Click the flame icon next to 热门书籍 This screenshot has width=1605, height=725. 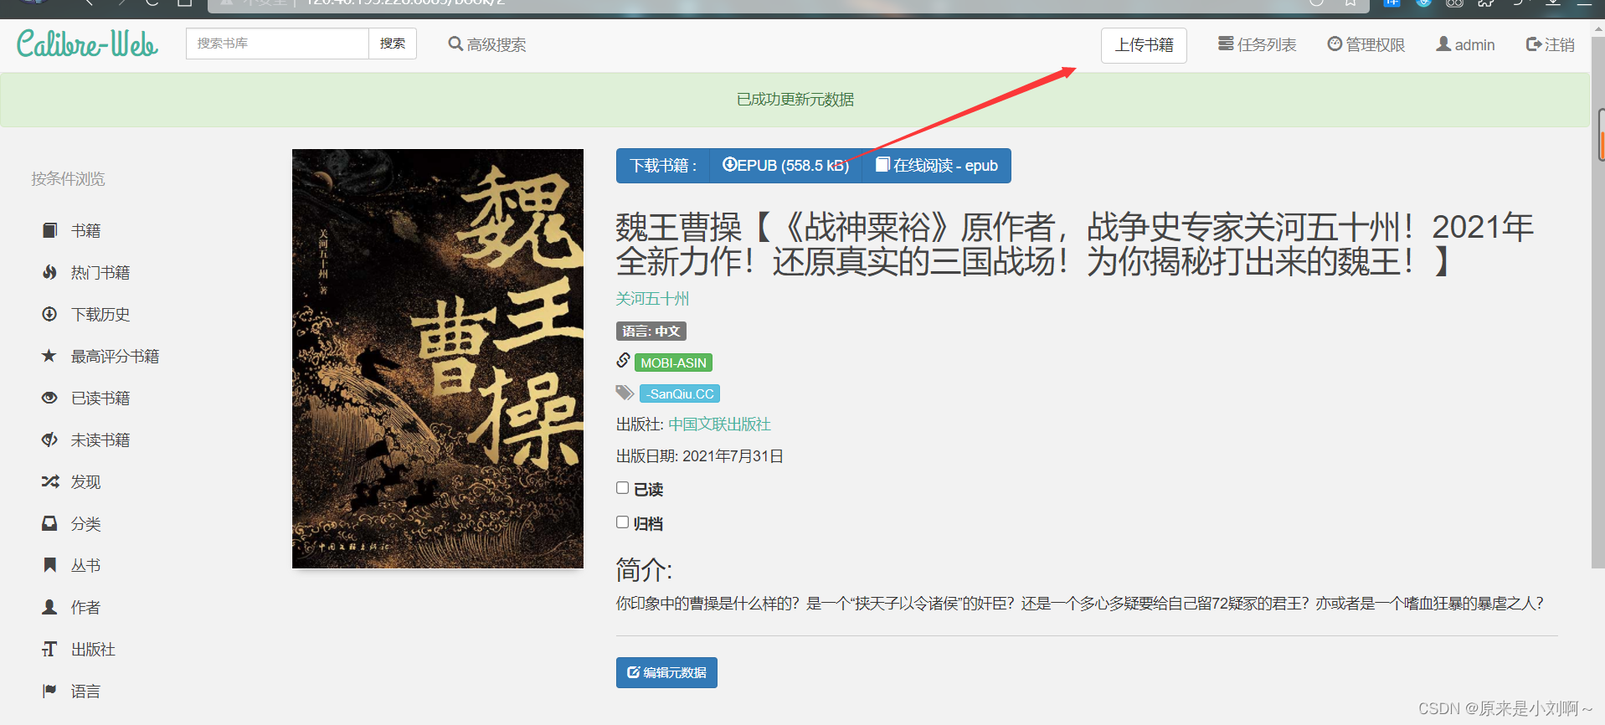[49, 272]
